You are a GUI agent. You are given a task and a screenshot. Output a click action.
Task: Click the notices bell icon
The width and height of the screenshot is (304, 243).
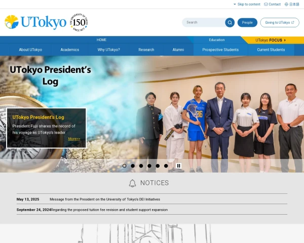(x=132, y=183)
